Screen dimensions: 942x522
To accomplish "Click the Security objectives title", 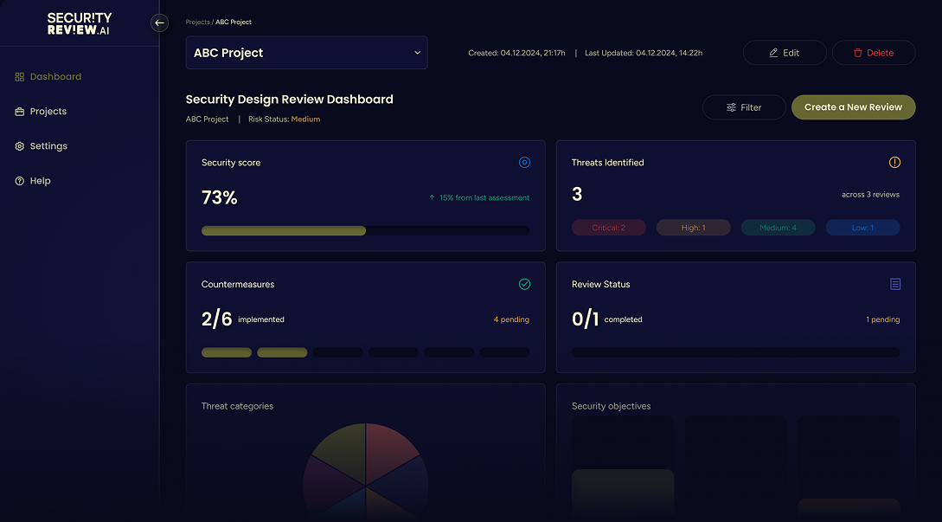I will point(611,406).
